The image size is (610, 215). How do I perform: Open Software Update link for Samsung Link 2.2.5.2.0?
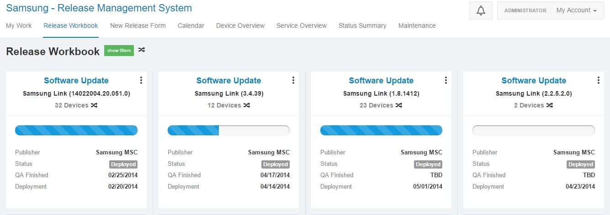534,81
